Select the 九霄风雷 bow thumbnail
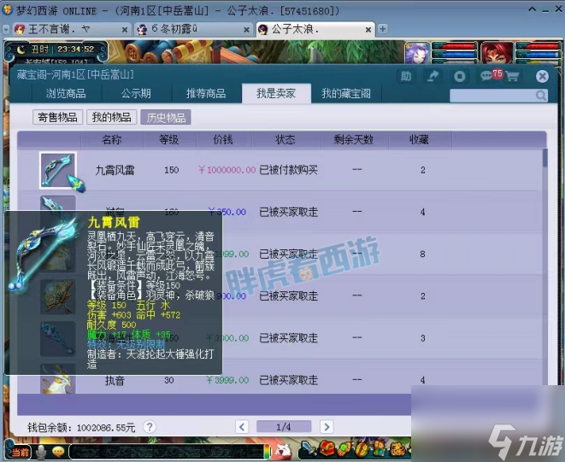The image size is (565, 462). 58,170
